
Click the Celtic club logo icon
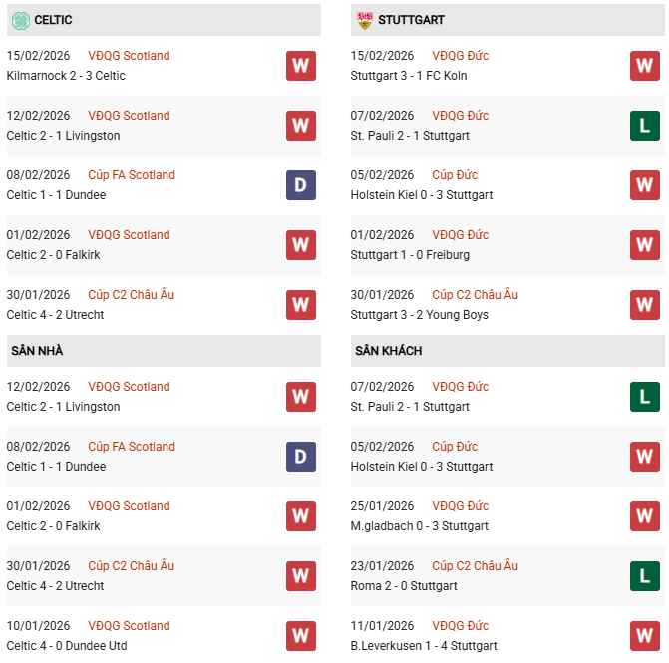pyautogui.click(x=21, y=20)
